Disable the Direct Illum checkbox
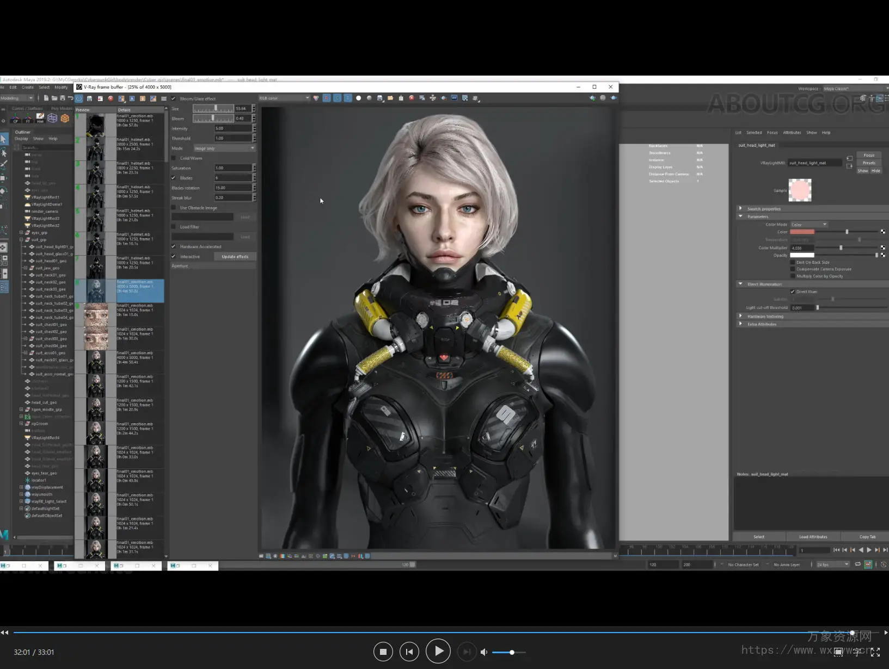Screen dimensions: 889x669 point(793,292)
